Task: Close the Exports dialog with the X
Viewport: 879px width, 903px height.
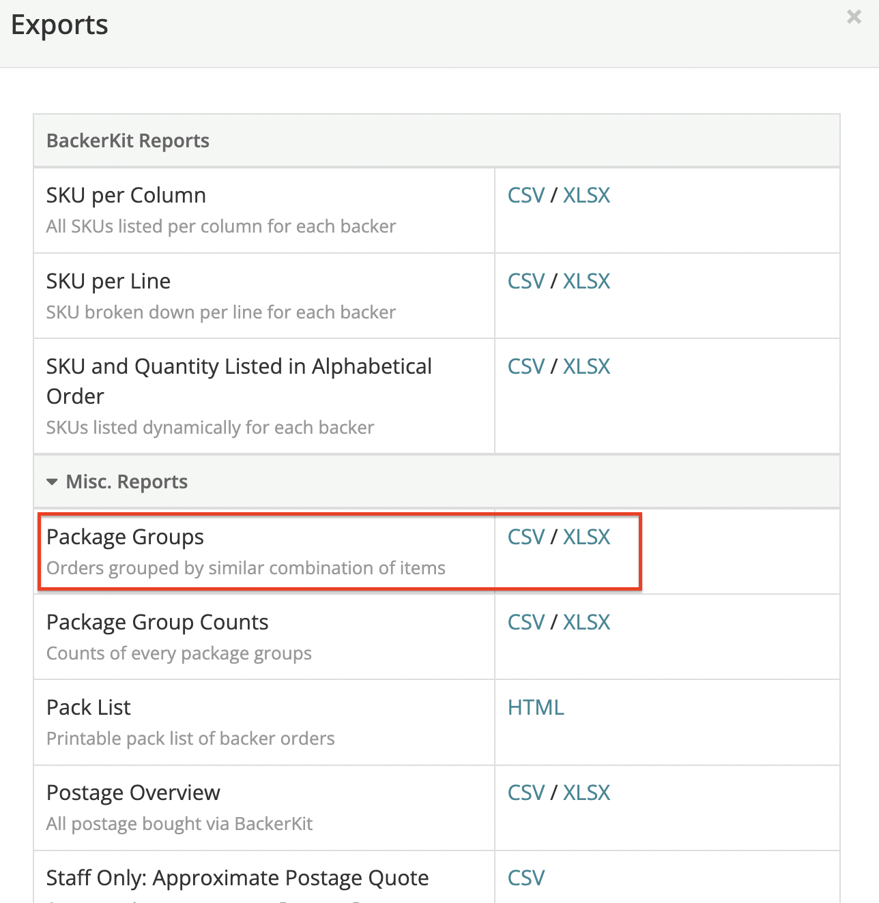Action: [x=854, y=17]
